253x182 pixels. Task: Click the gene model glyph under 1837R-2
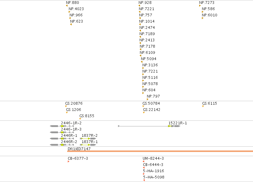click(88, 139)
